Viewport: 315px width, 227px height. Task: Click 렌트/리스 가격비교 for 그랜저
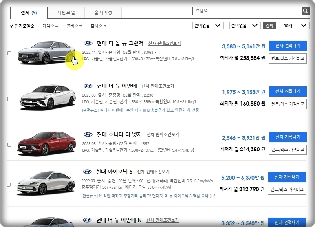click(x=288, y=58)
